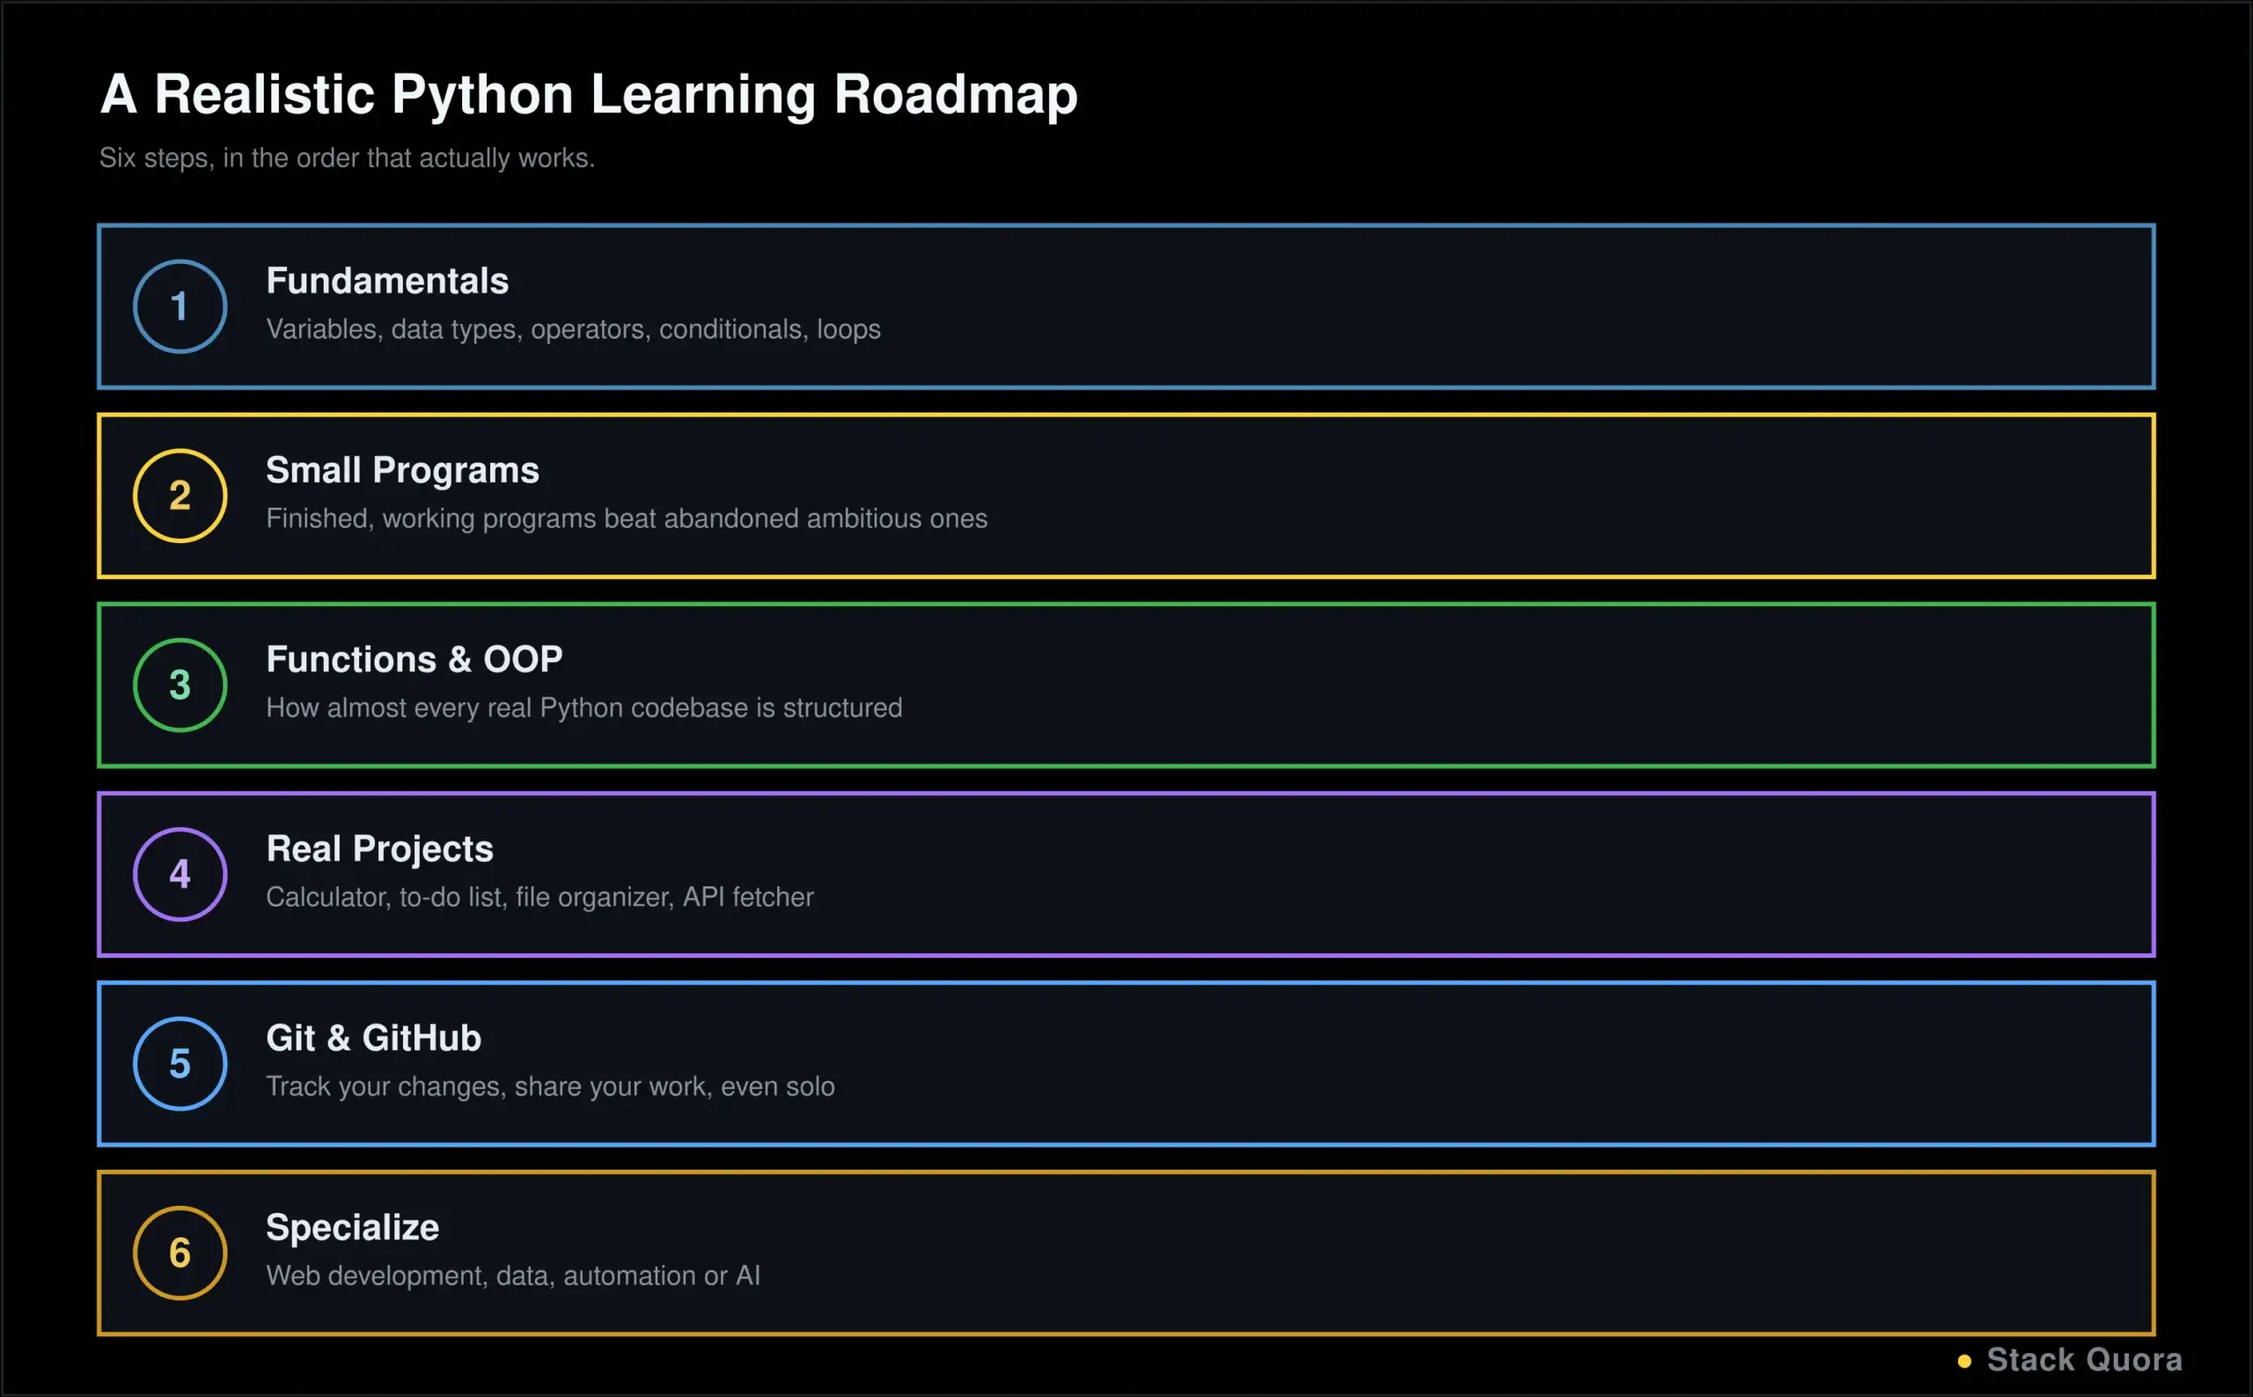Select the Small Programs heading

pos(403,470)
